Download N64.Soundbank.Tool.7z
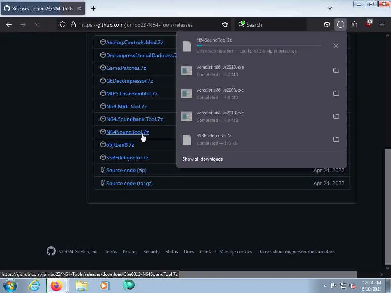This screenshot has width=391, height=293. pos(134,119)
